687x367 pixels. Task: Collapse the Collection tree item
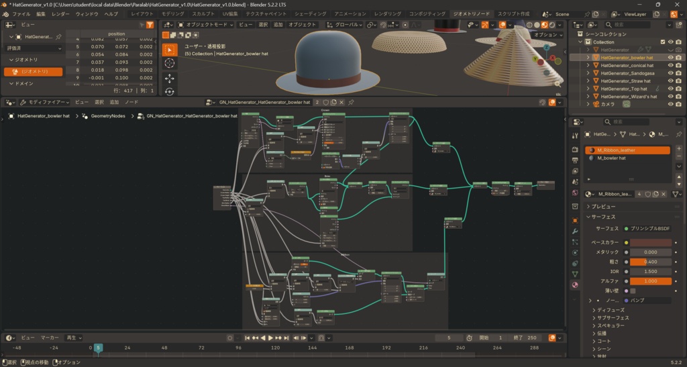(x=580, y=42)
